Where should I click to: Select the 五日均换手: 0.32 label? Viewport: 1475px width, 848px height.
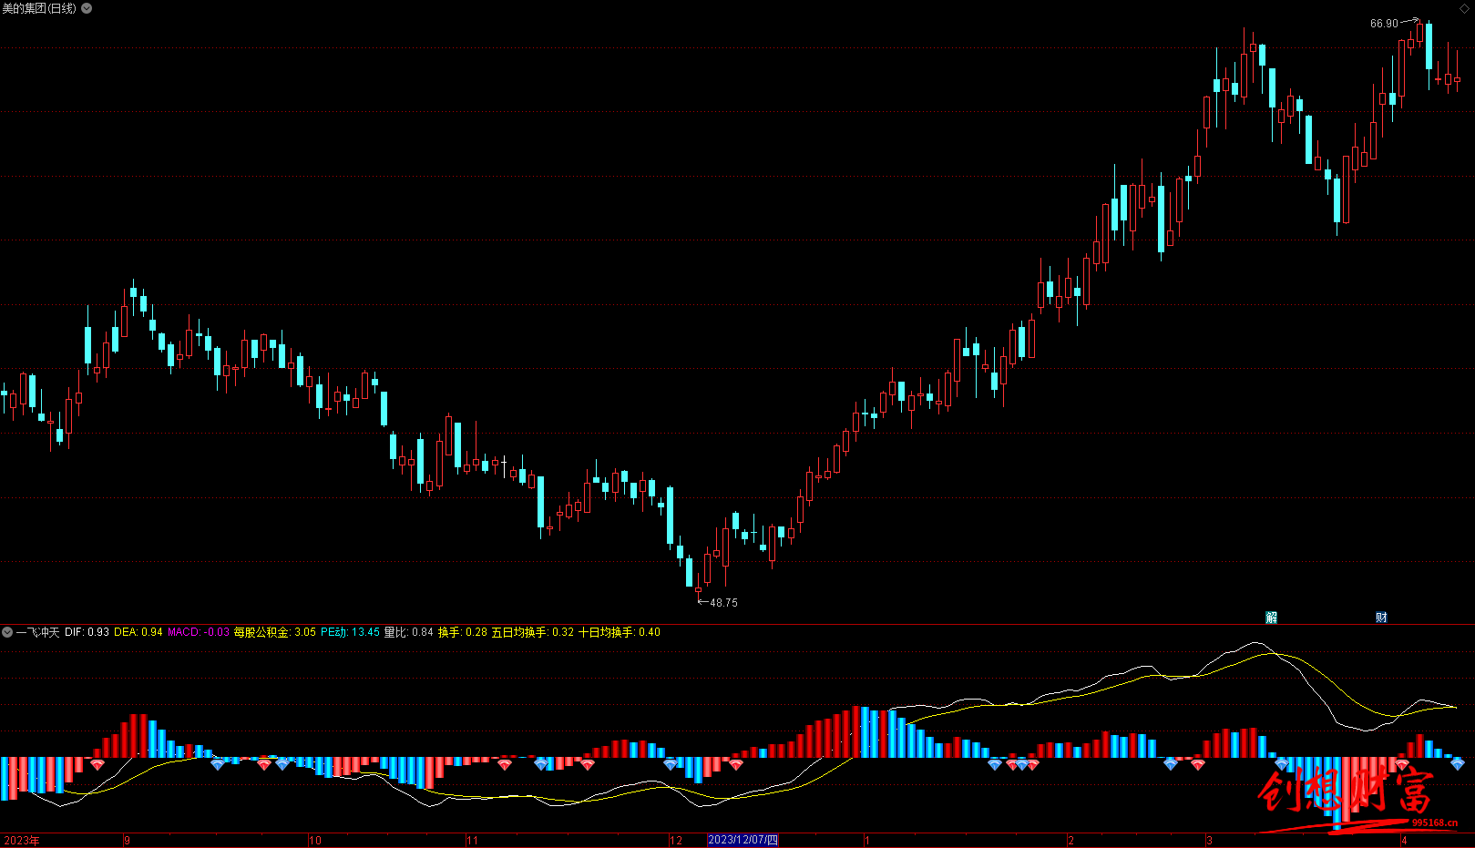pos(533,632)
